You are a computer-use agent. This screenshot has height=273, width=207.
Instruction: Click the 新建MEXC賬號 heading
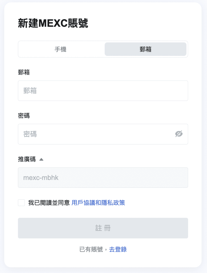[53, 23]
